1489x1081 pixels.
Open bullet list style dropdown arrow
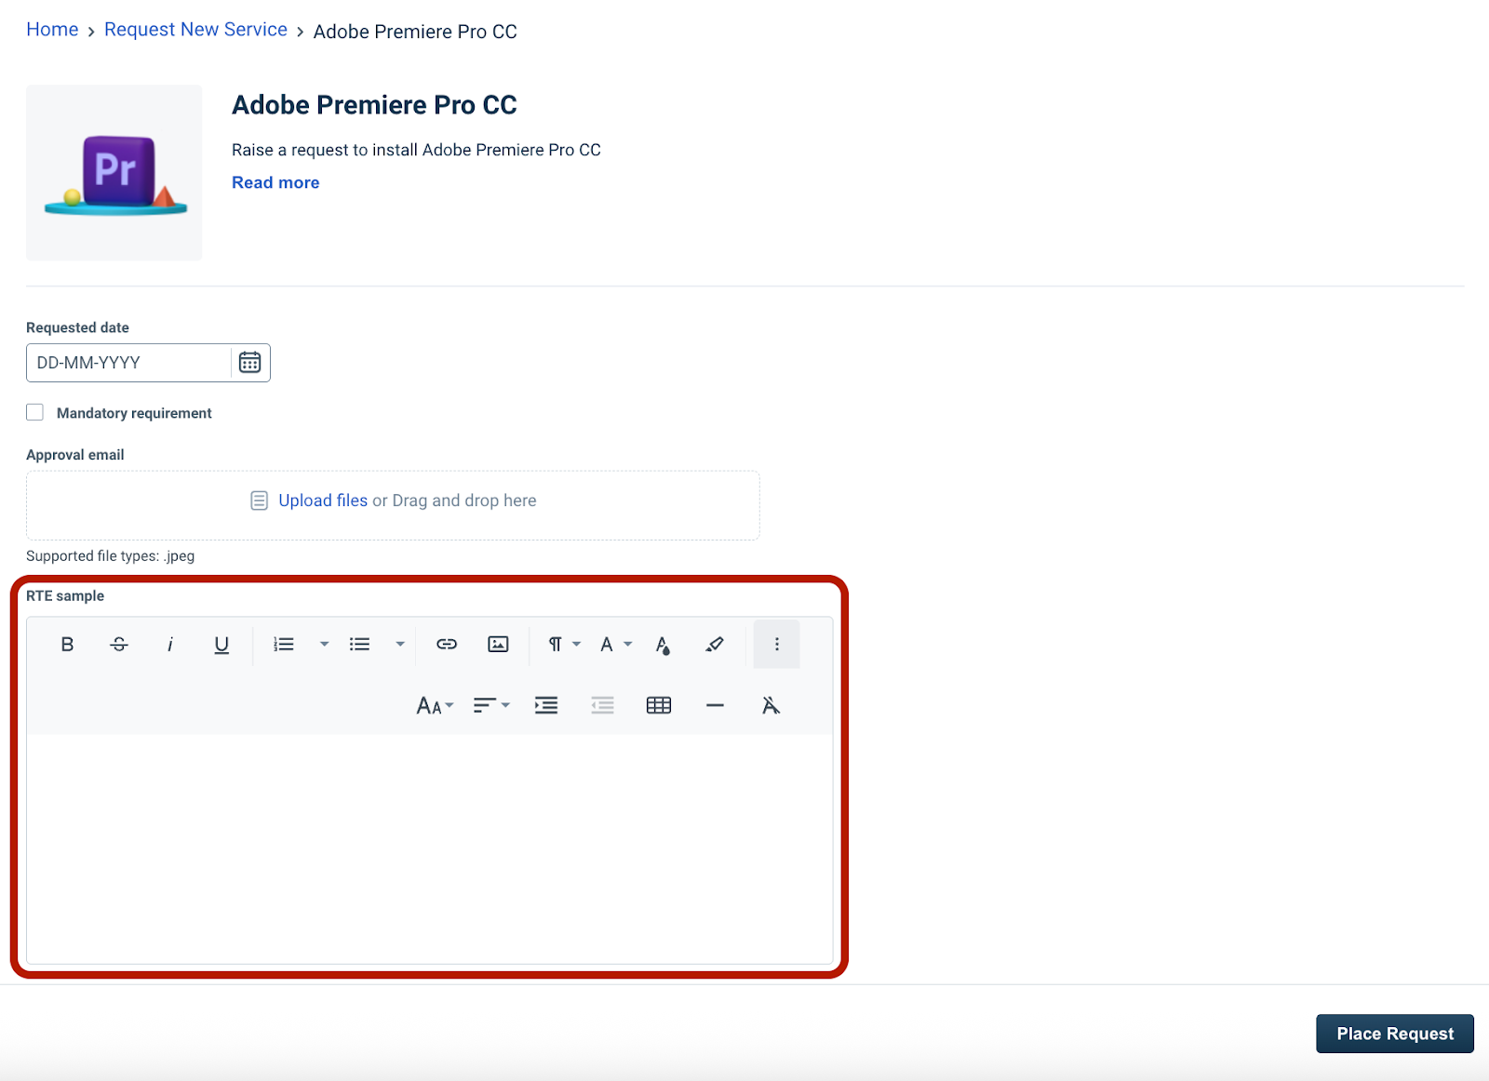400,644
